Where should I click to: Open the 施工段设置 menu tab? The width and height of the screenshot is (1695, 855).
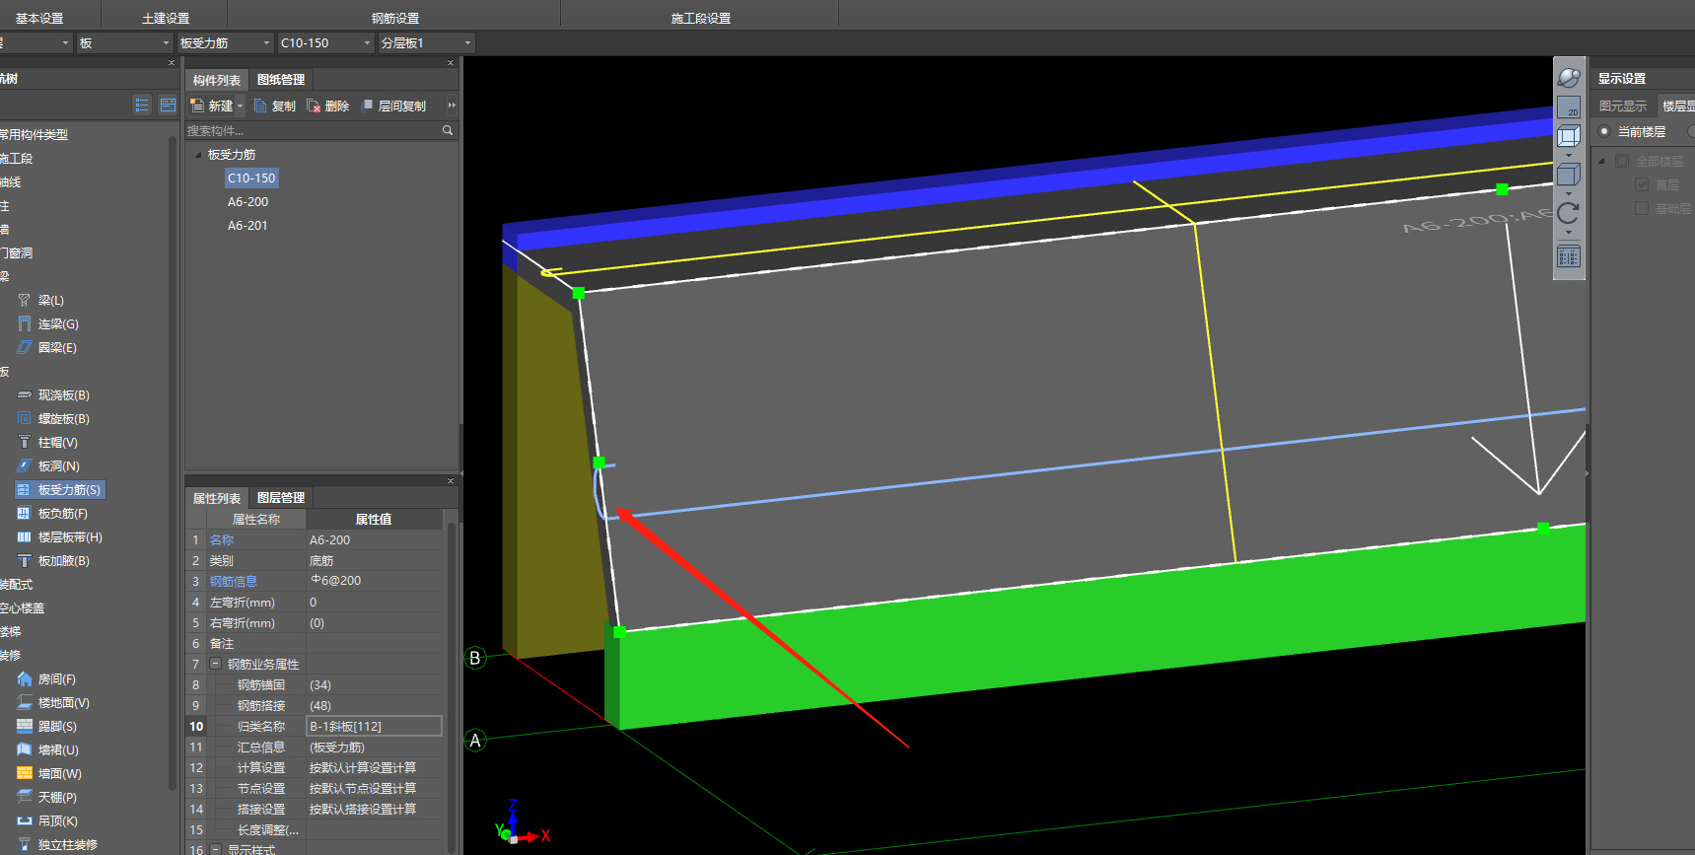tap(701, 18)
